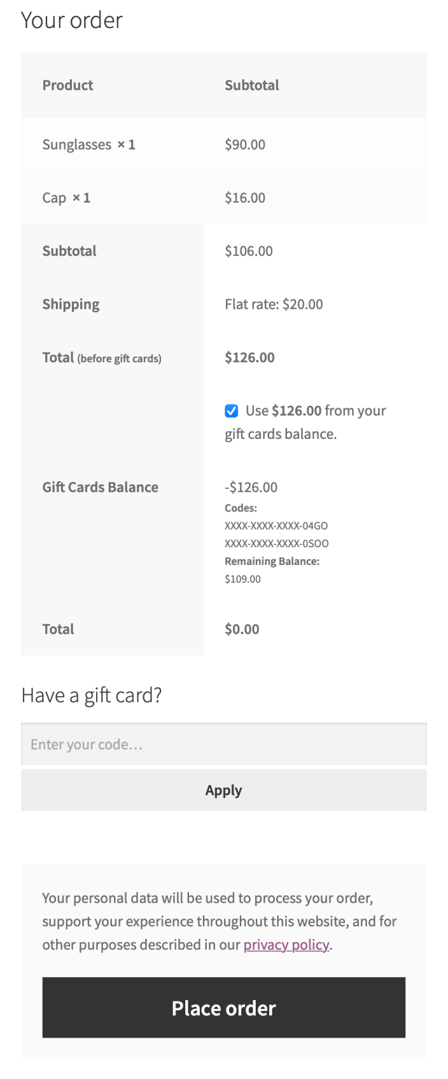Select the Sunglasses product row
Screen dimensions: 448x1079
224,145
